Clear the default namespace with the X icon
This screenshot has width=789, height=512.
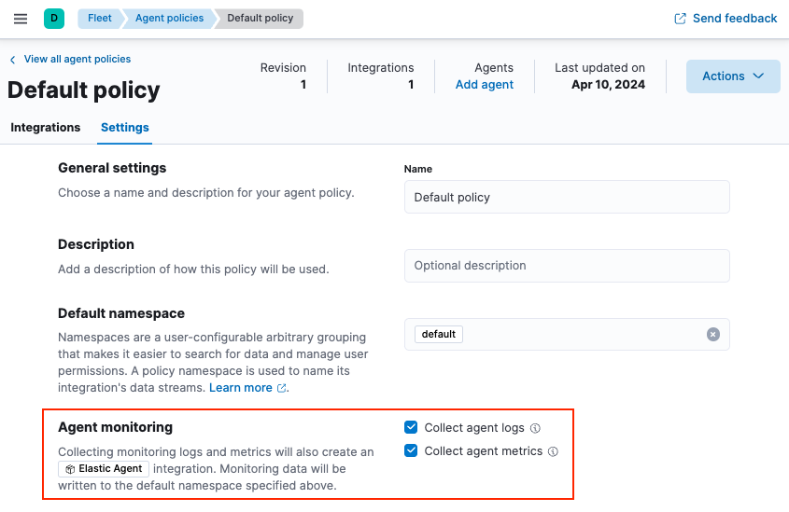713,335
